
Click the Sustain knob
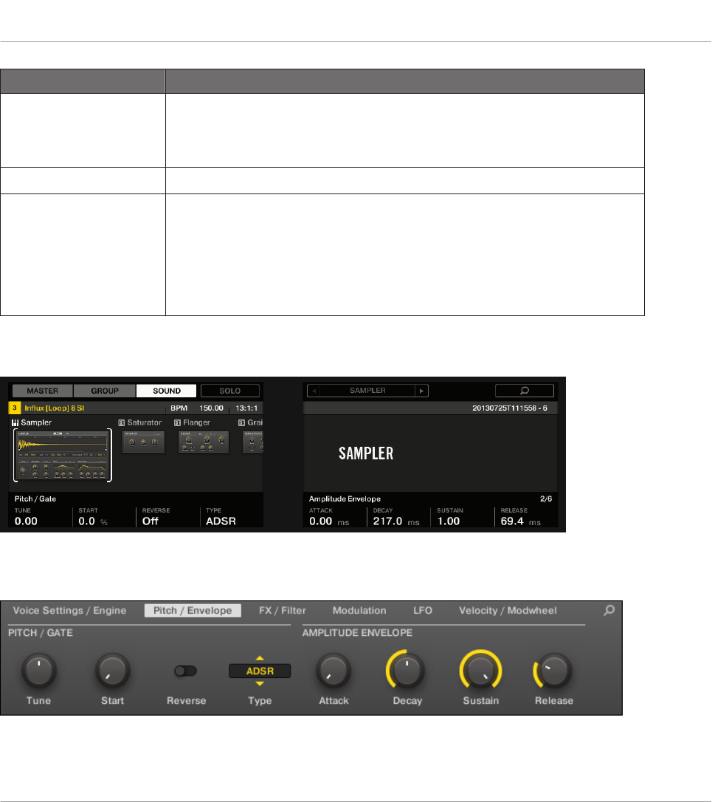pyautogui.click(x=480, y=671)
